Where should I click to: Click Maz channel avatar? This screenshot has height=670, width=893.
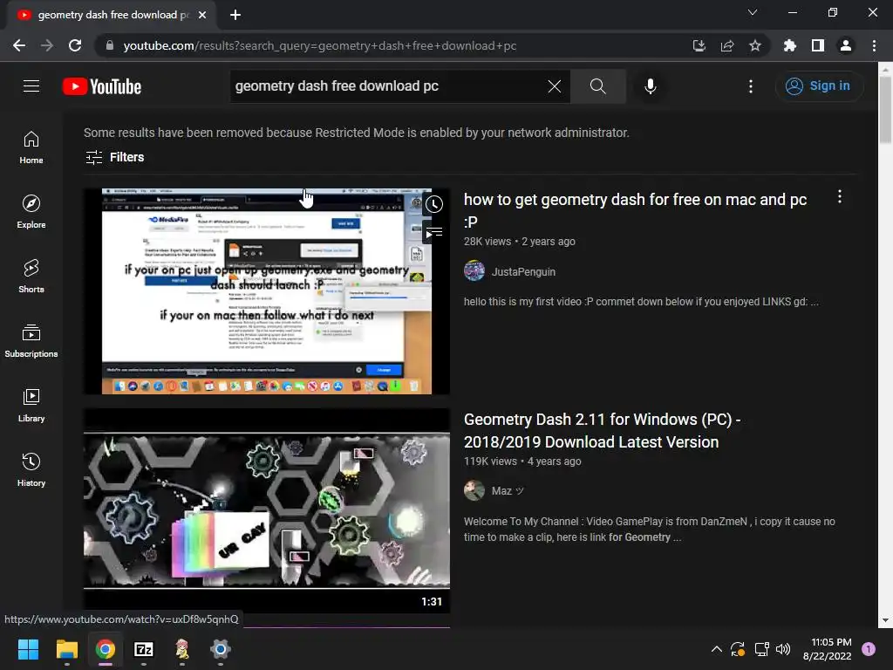click(x=474, y=490)
